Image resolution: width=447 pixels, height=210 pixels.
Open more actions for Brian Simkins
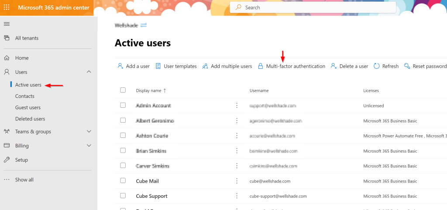237,151
